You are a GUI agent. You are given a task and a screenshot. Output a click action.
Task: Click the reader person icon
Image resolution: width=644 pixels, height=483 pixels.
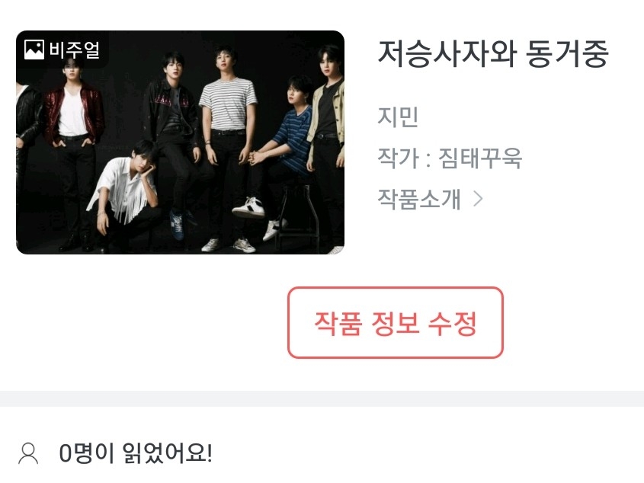[28, 454]
